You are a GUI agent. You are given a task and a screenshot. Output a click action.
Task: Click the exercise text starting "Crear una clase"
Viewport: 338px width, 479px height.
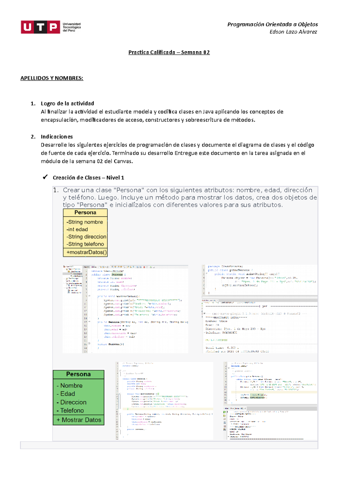click(190, 197)
